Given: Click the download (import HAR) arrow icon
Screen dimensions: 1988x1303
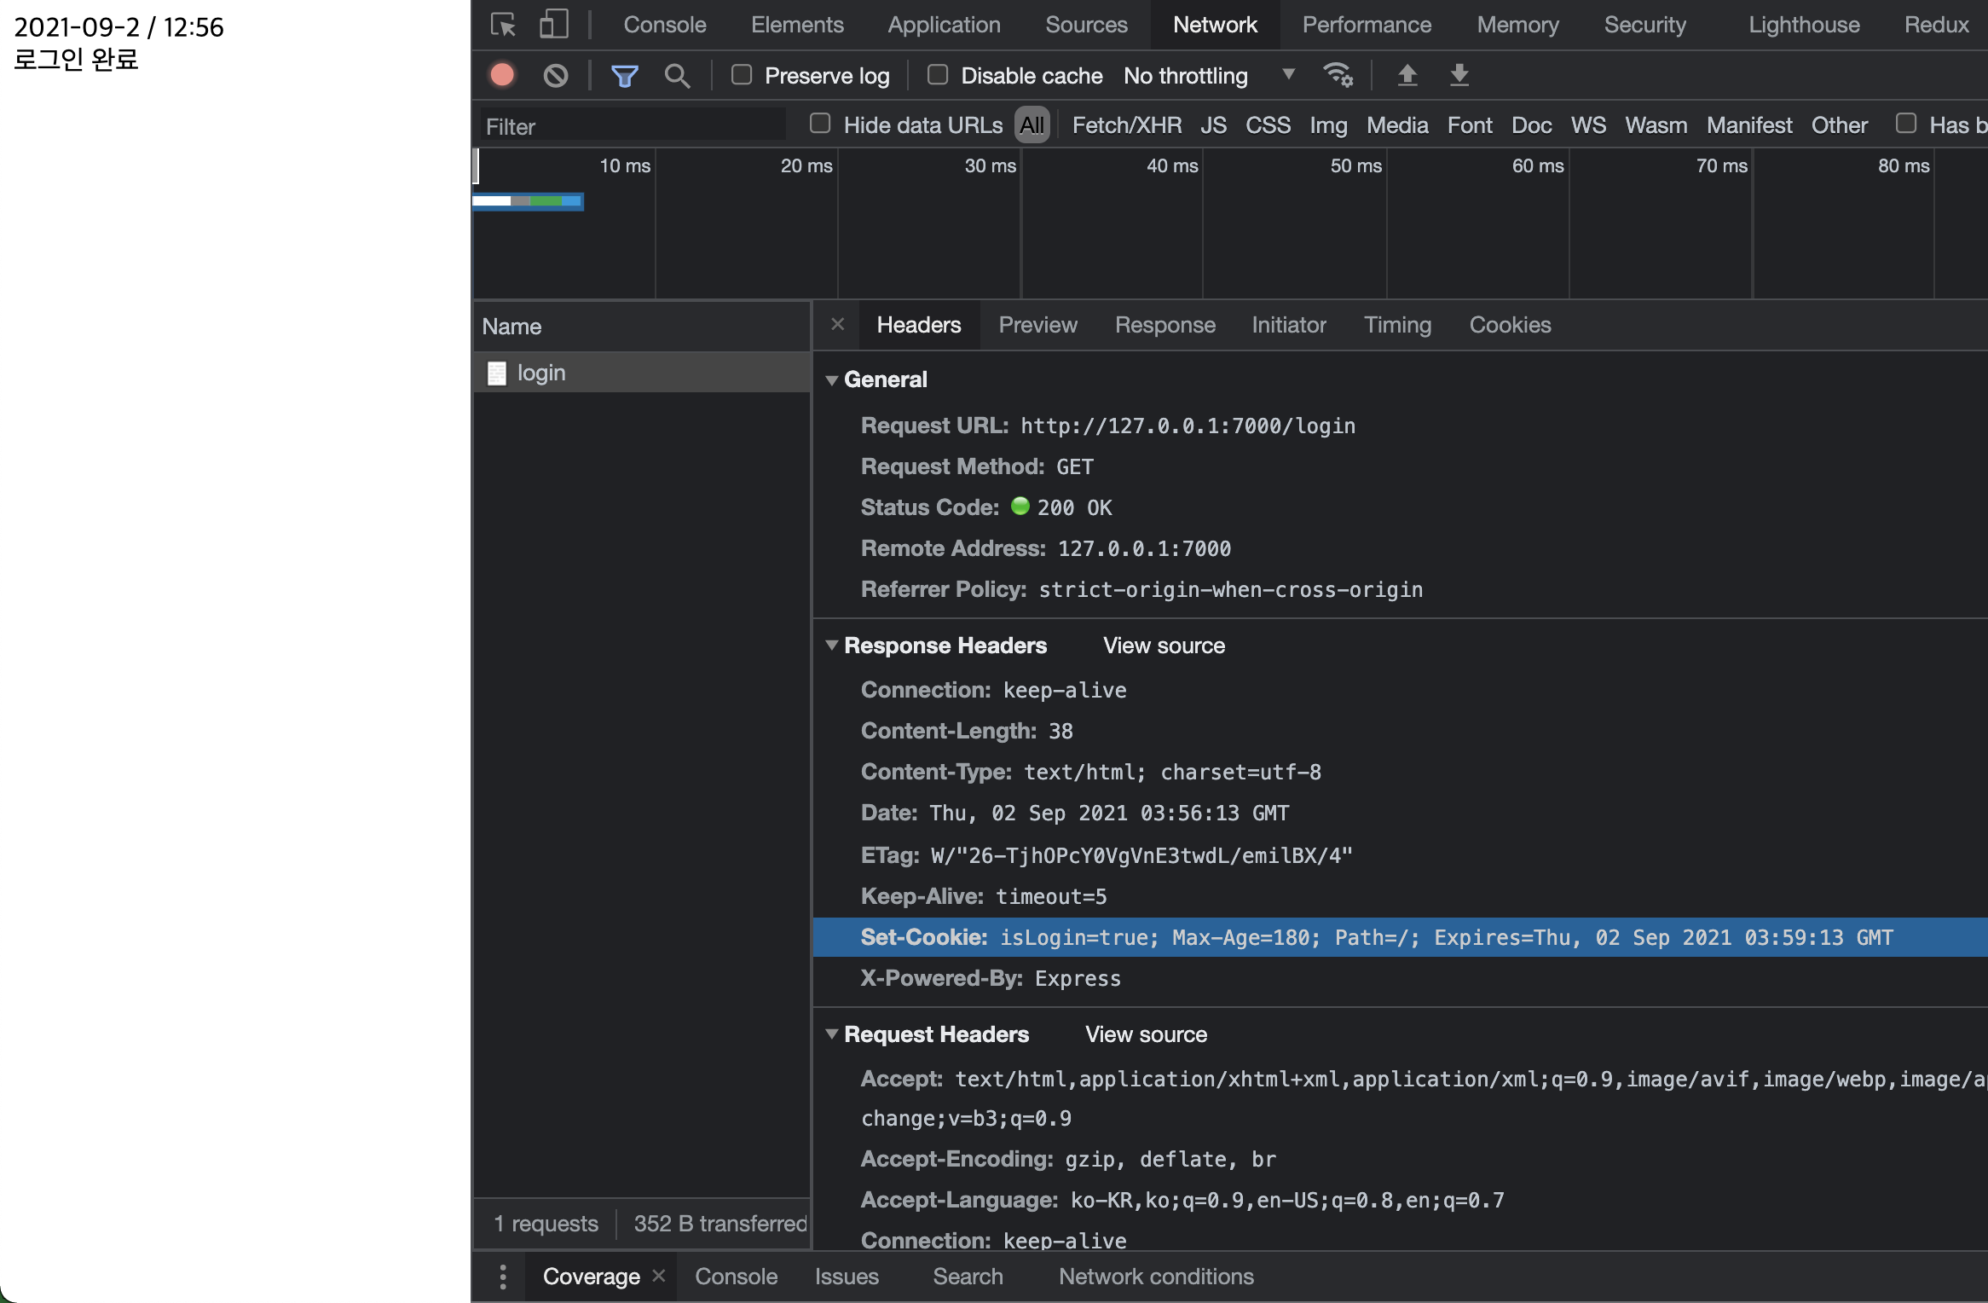Looking at the screenshot, I should 1458,74.
